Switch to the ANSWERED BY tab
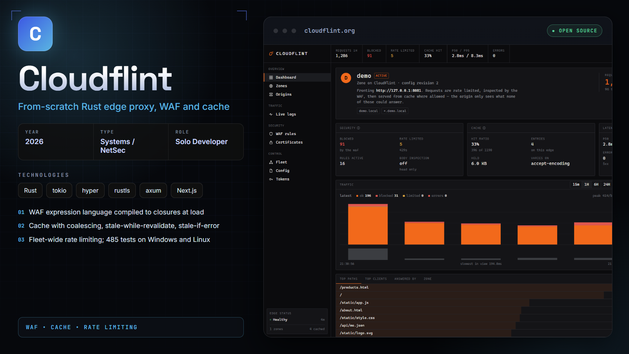The image size is (629, 354). pos(405,279)
